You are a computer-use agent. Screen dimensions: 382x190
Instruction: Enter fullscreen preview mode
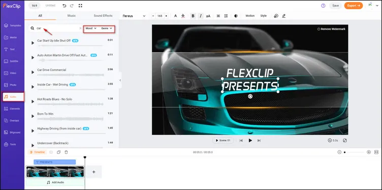point(80,6)
